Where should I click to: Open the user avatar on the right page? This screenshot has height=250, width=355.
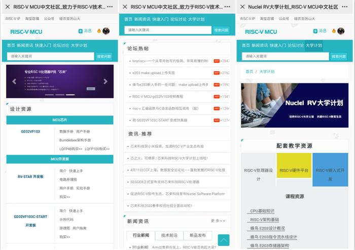pos(341,31)
